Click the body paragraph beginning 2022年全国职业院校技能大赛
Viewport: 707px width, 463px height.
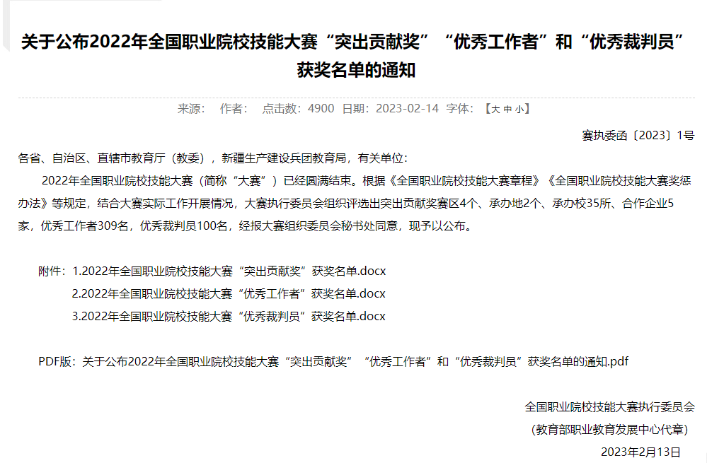[x=354, y=204]
